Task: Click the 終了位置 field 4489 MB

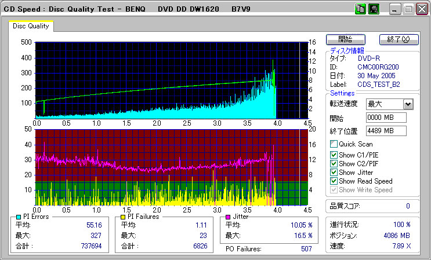Action: pos(386,131)
